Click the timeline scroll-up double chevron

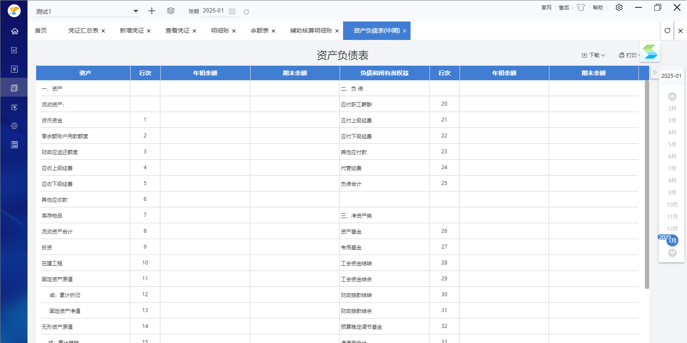coord(672,97)
